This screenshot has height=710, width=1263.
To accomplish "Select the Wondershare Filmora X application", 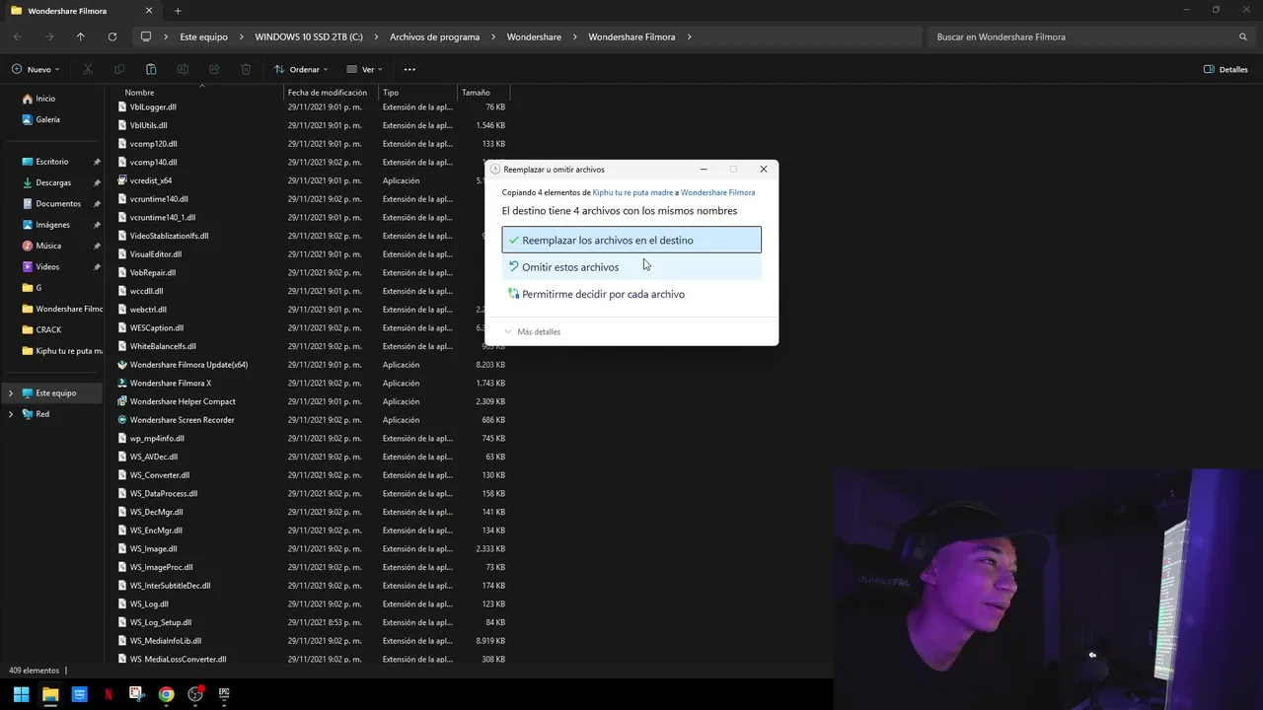I will [171, 383].
